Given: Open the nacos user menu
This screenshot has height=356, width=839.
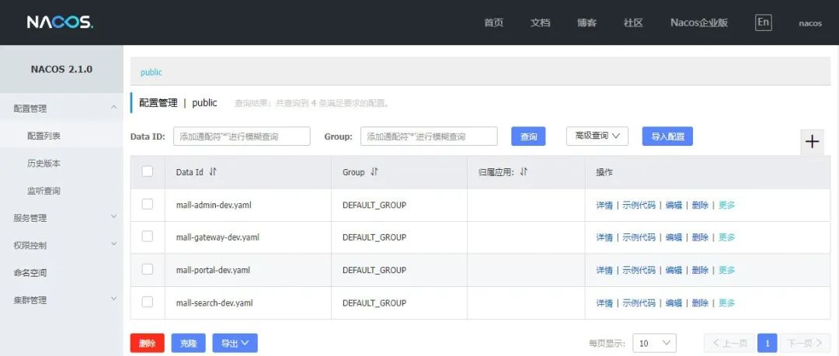Looking at the screenshot, I should click(x=810, y=23).
